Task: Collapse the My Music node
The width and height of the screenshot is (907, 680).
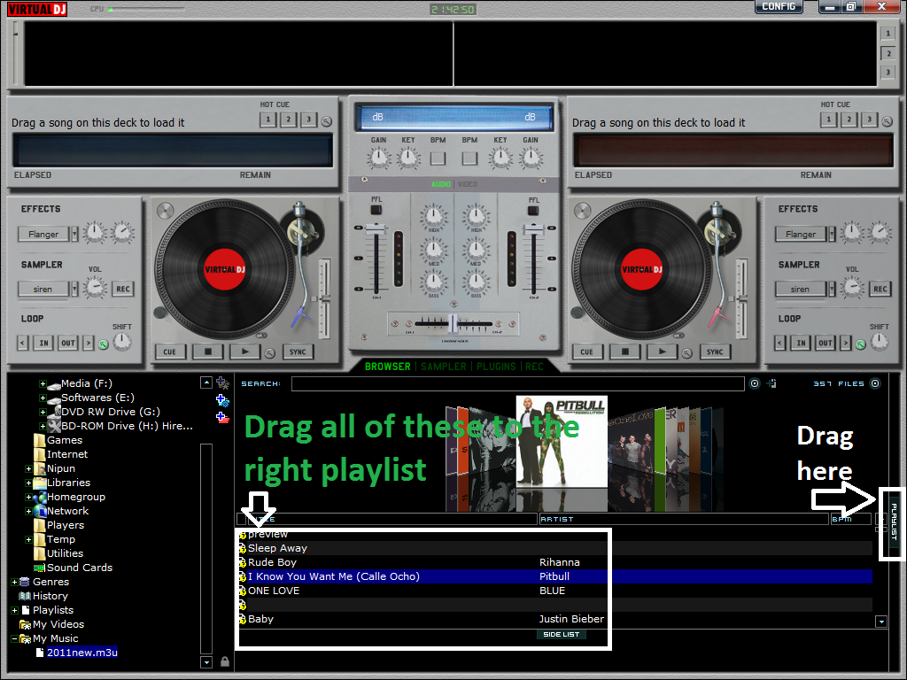Action: (14, 639)
